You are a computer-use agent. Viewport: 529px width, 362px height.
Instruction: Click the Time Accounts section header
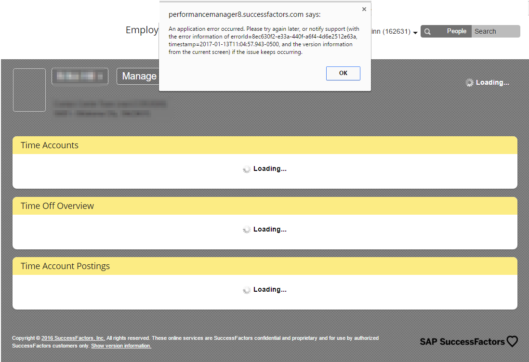coord(265,145)
